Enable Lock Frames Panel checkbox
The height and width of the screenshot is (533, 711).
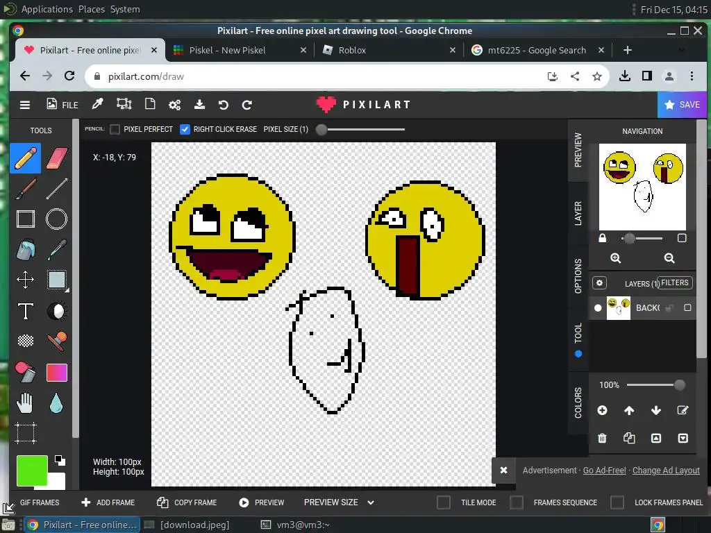[617, 502]
